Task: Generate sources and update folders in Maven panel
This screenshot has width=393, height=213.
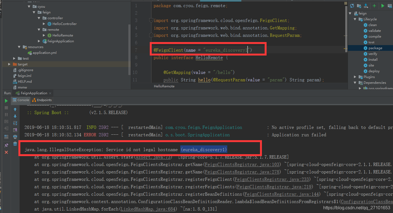Action: coord(359,6)
